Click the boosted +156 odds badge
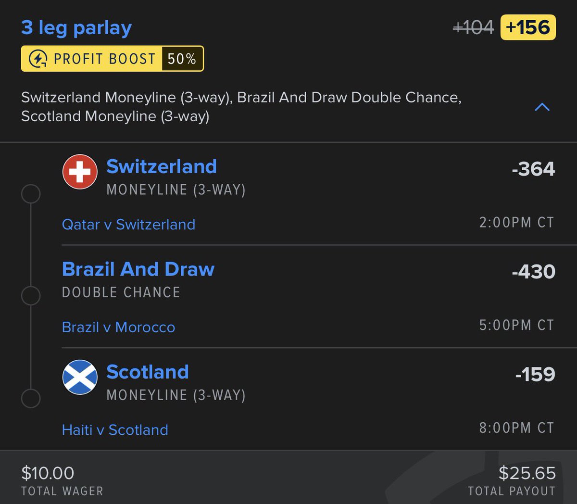The height and width of the screenshot is (504, 577). pos(528,27)
